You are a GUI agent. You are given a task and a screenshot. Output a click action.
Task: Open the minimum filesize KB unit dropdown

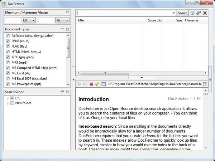pos(28,20)
